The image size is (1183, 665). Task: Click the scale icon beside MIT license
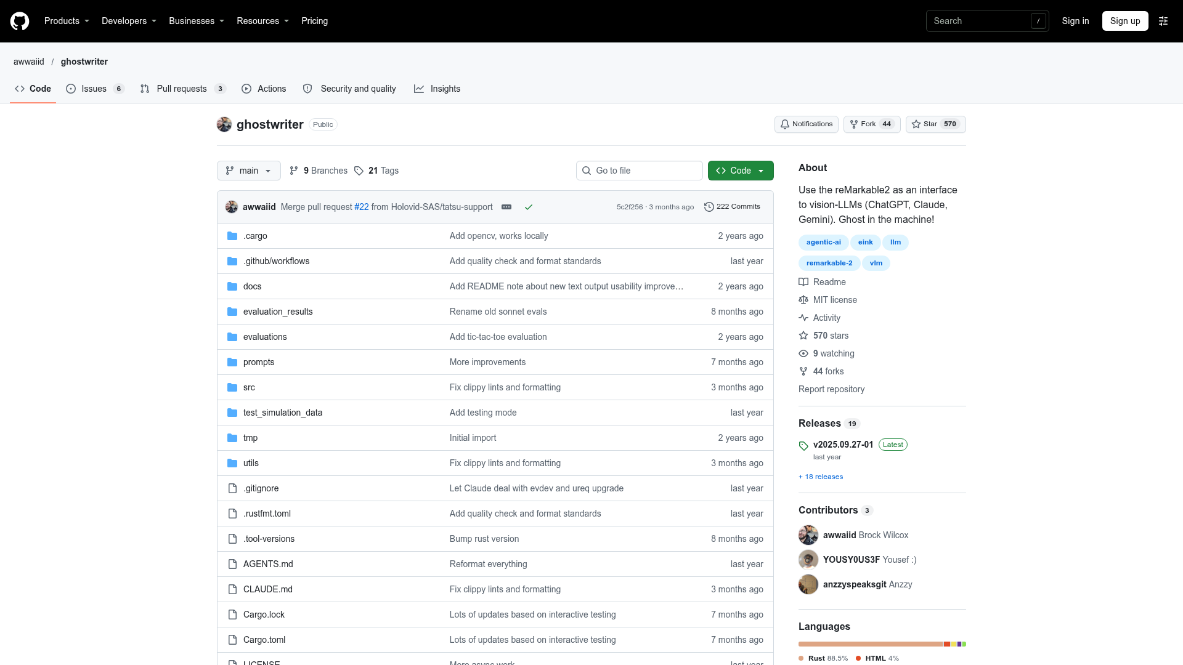803,300
